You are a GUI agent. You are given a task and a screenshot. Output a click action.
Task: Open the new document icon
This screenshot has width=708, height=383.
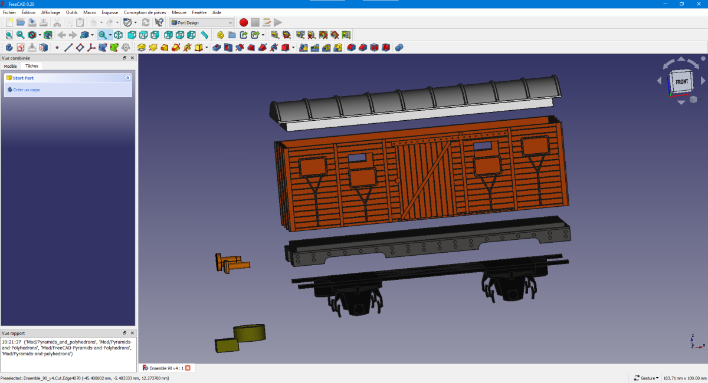pos(9,22)
